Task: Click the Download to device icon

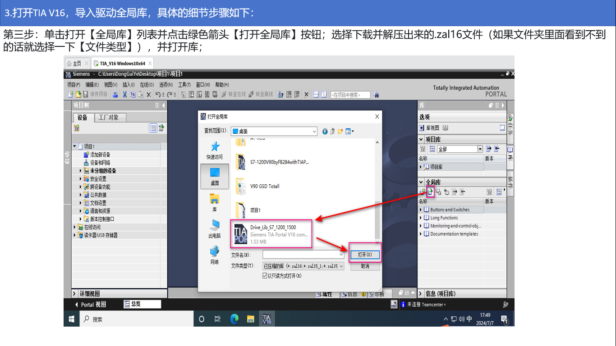Action: pos(191,95)
